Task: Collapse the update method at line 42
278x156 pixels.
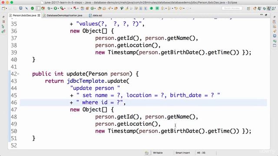Action: click(18, 74)
